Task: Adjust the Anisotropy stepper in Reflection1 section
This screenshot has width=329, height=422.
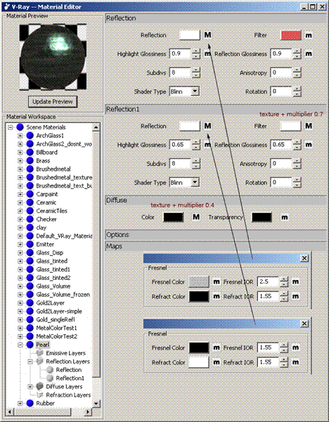Action: click(297, 164)
